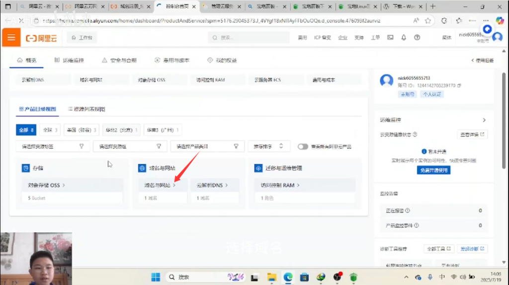Open 云服务器 ECS shortcut
The image size is (509, 285).
click(276, 80)
